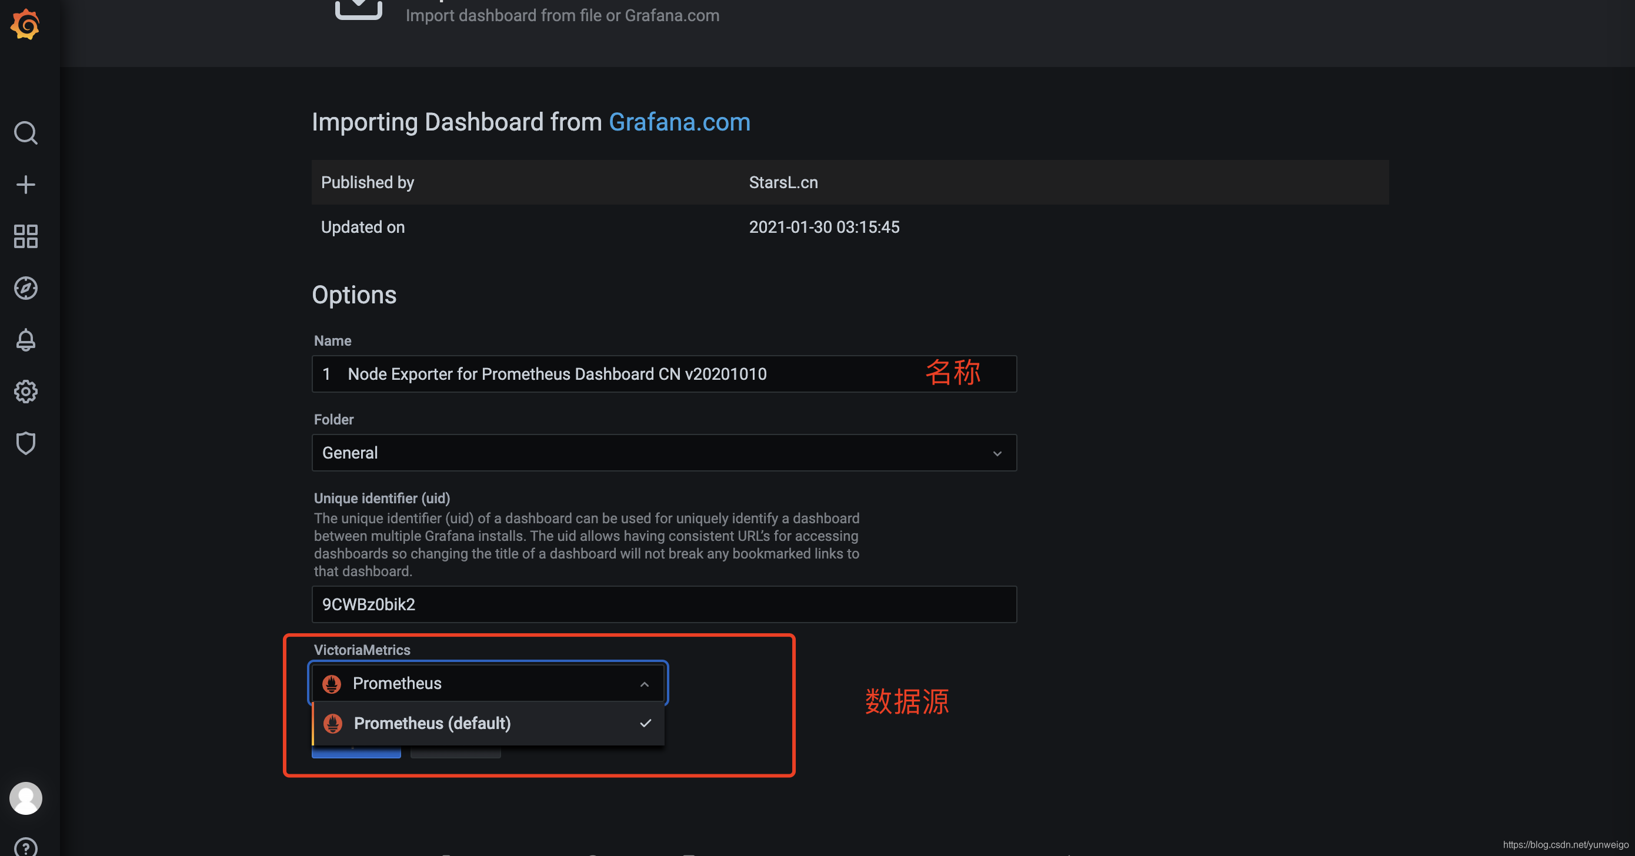Screen dimensions: 1635x856
Task: Open the Help question mark icon
Action: pos(25,847)
